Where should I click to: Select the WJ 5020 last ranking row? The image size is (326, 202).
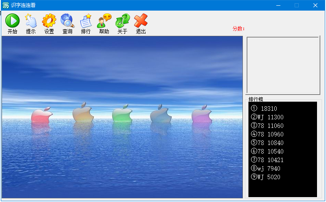266,177
